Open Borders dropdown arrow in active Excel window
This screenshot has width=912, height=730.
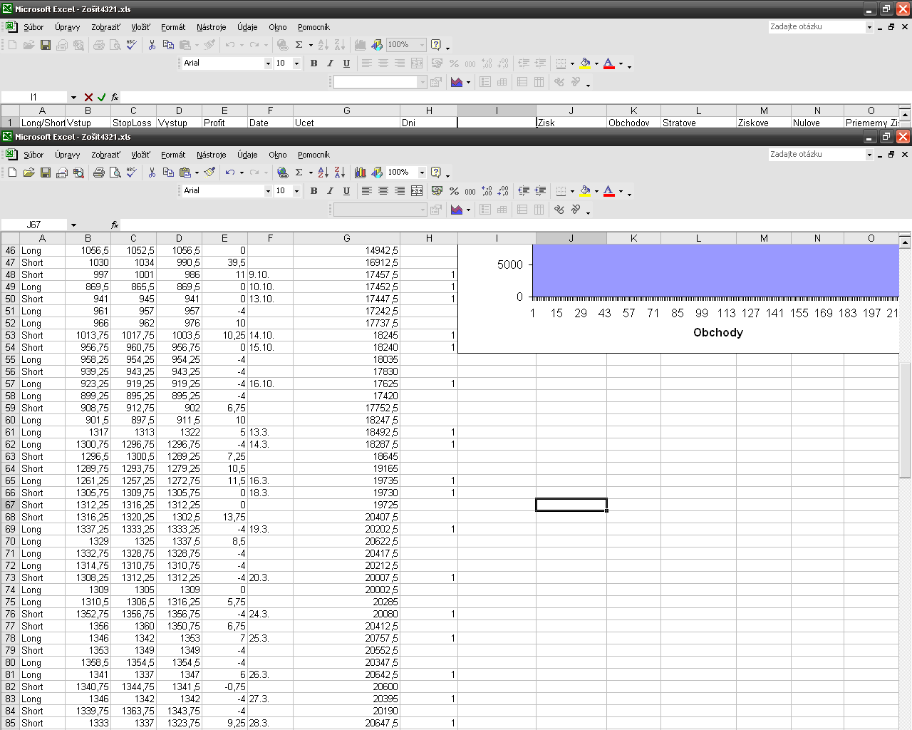572,191
